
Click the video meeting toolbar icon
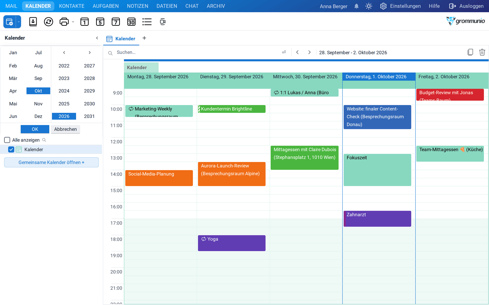coord(163,22)
